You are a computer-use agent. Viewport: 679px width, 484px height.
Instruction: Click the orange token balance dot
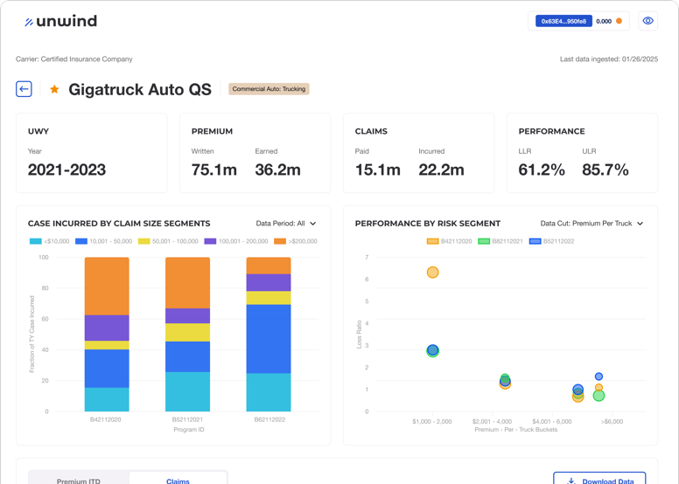[x=619, y=21]
